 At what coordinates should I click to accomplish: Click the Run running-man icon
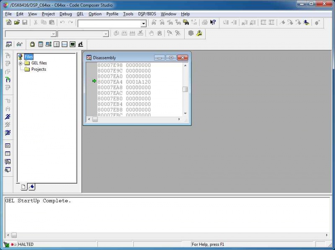[8, 117]
